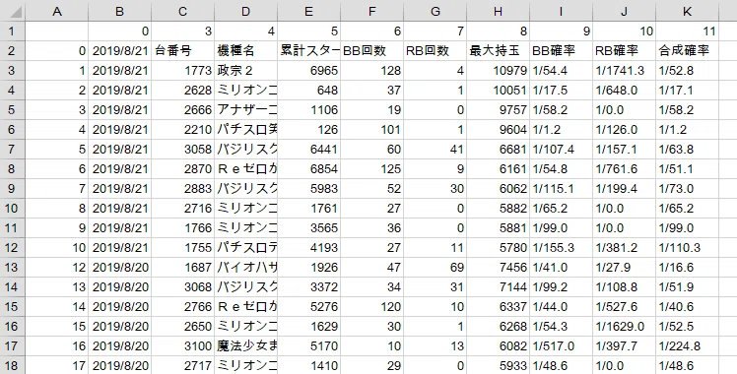Click cell containing BB回数
This screenshot has height=374, width=737.
pyautogui.click(x=371, y=50)
